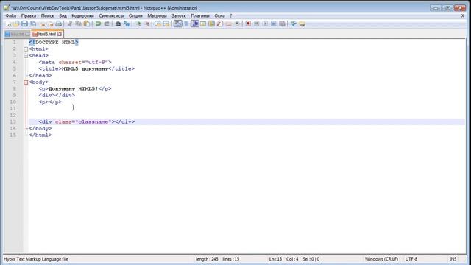The width and height of the screenshot is (471, 265).
Task: Collapse the <body> fold marker
Action: coord(26,82)
